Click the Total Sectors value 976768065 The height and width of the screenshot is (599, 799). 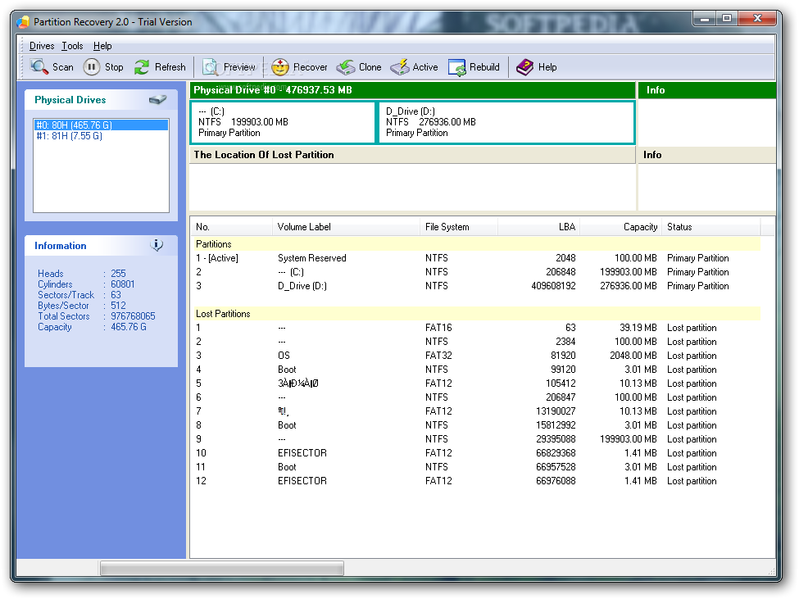tap(133, 316)
